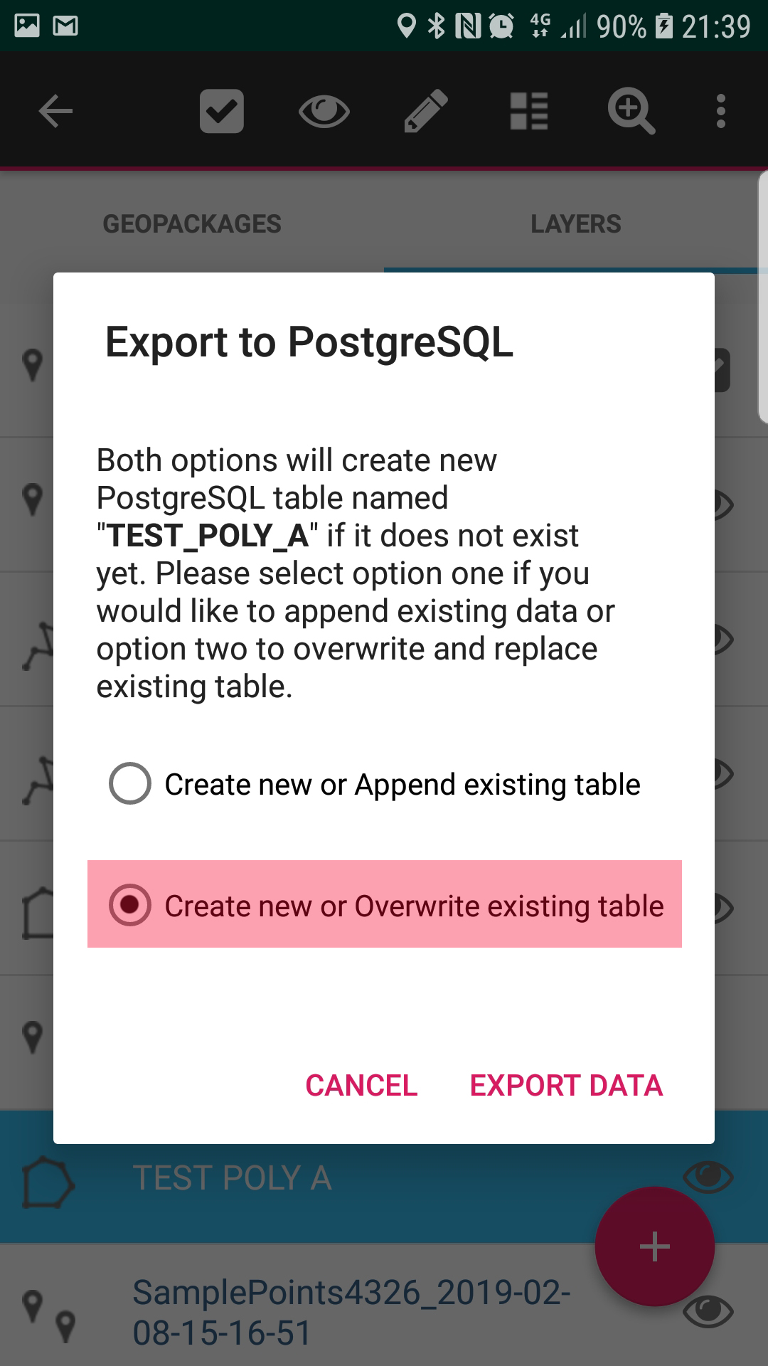Tap the eye visibility icon in the toolbar
768x1366 pixels.
pos(324,112)
